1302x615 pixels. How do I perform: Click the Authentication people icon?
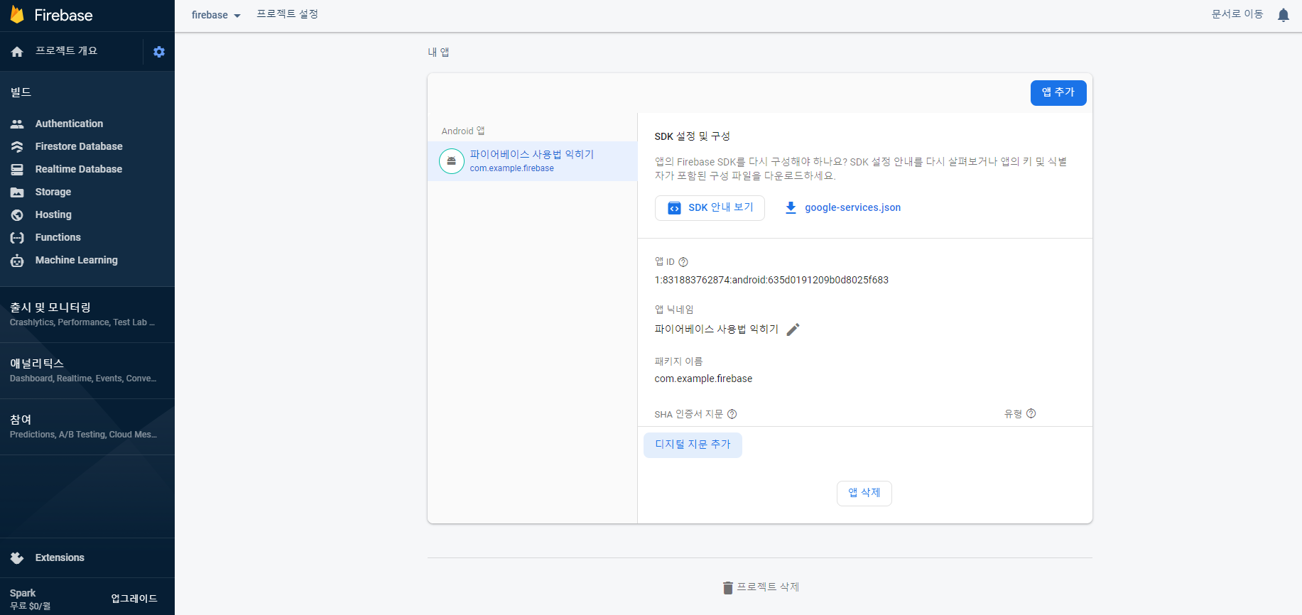point(17,124)
